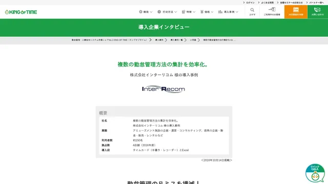The width and height of the screenshot is (328, 184).
Task: Click the 導入前 row label
Action: pos(106,150)
